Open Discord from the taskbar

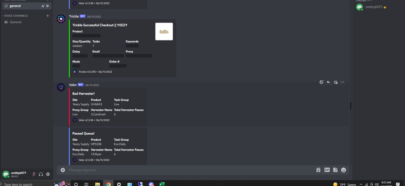coord(151,184)
